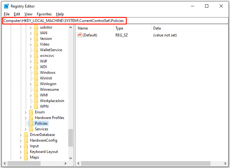Click the values pane horizontal scrollbar thumb
This screenshot has width=230, height=168.
[x=146, y=163]
